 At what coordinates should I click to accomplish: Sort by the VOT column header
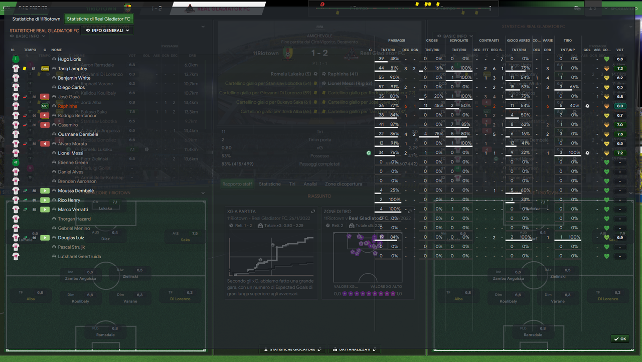tap(620, 50)
